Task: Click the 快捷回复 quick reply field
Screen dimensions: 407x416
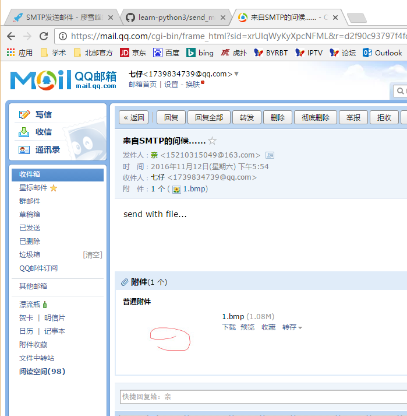Action: pos(262,397)
